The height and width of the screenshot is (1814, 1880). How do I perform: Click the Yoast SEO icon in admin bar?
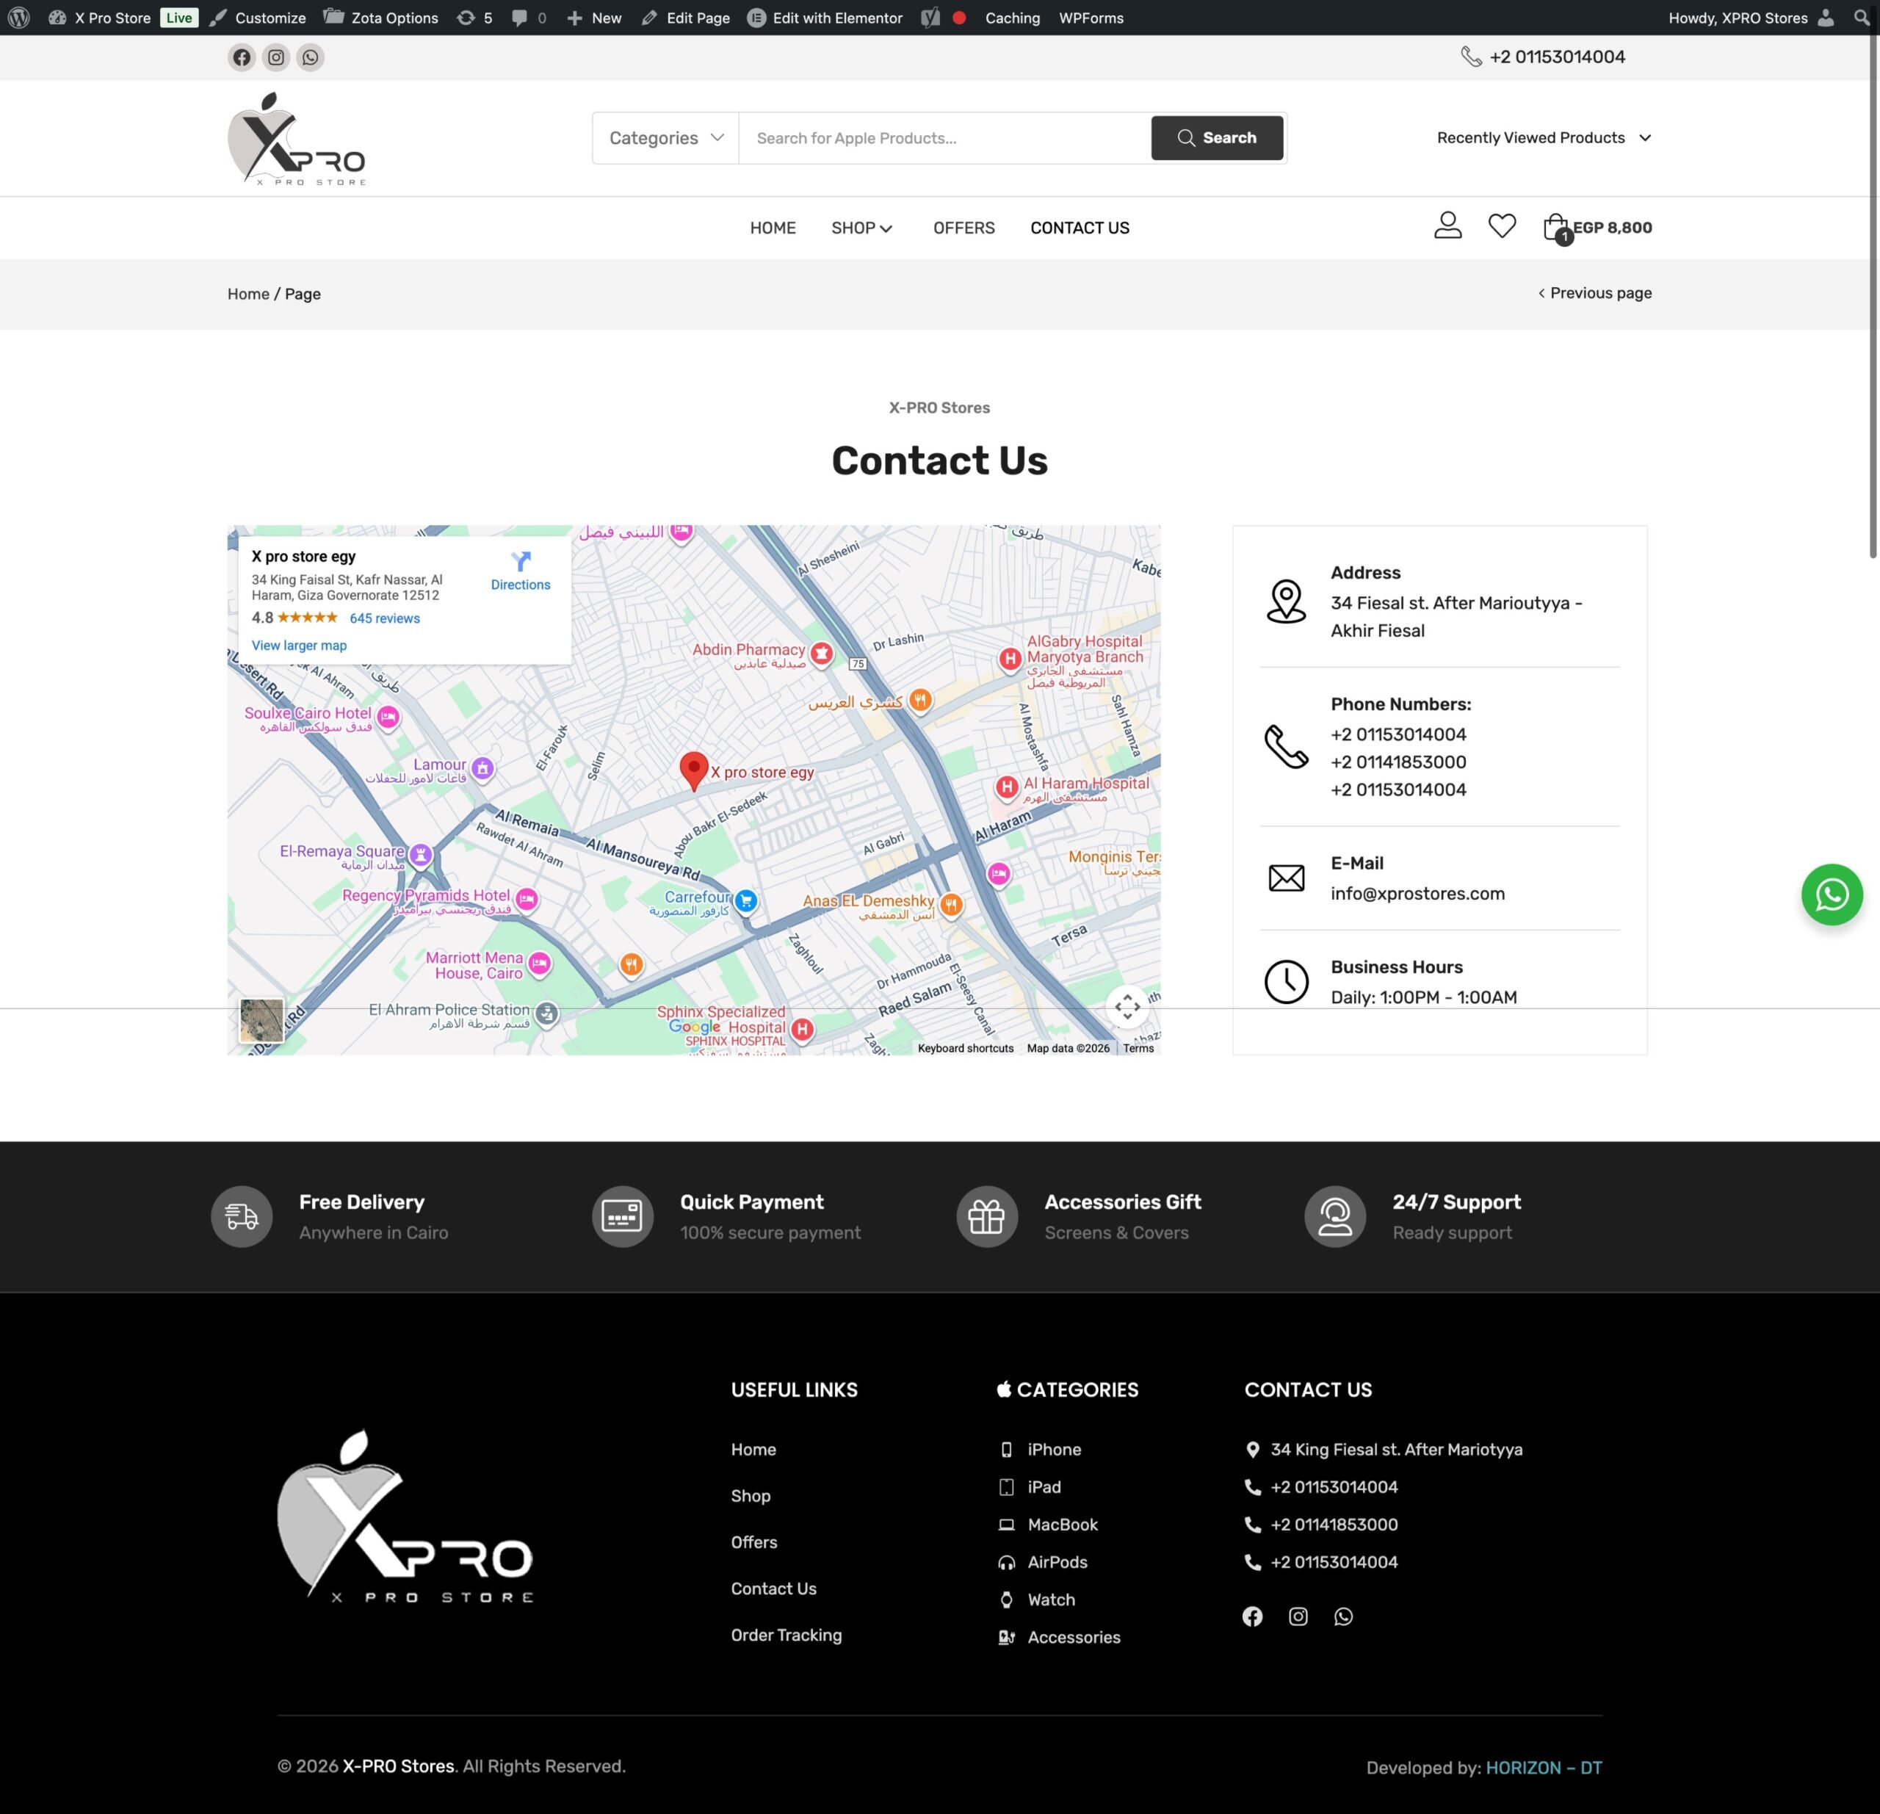927,18
